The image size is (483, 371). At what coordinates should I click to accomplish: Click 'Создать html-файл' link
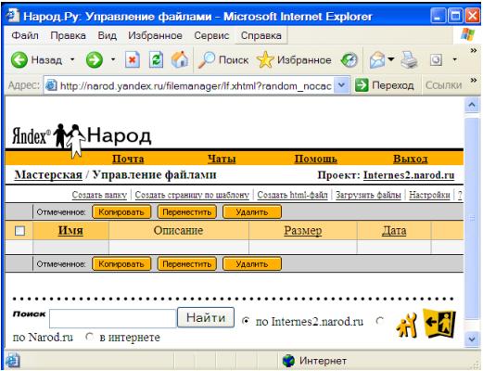pyautogui.click(x=292, y=195)
